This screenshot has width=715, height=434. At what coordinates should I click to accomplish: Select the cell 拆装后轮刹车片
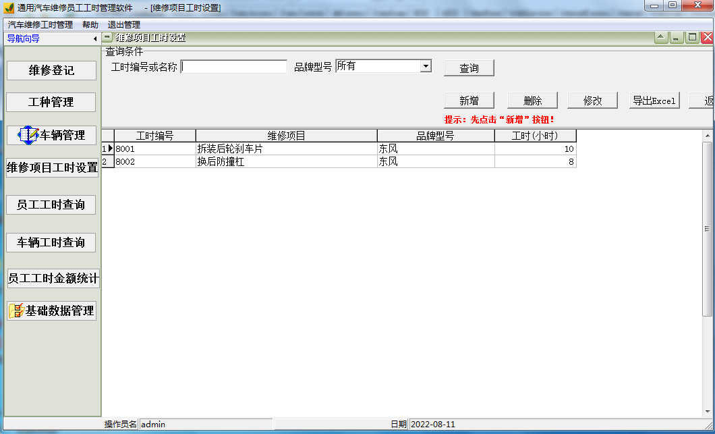(287, 148)
